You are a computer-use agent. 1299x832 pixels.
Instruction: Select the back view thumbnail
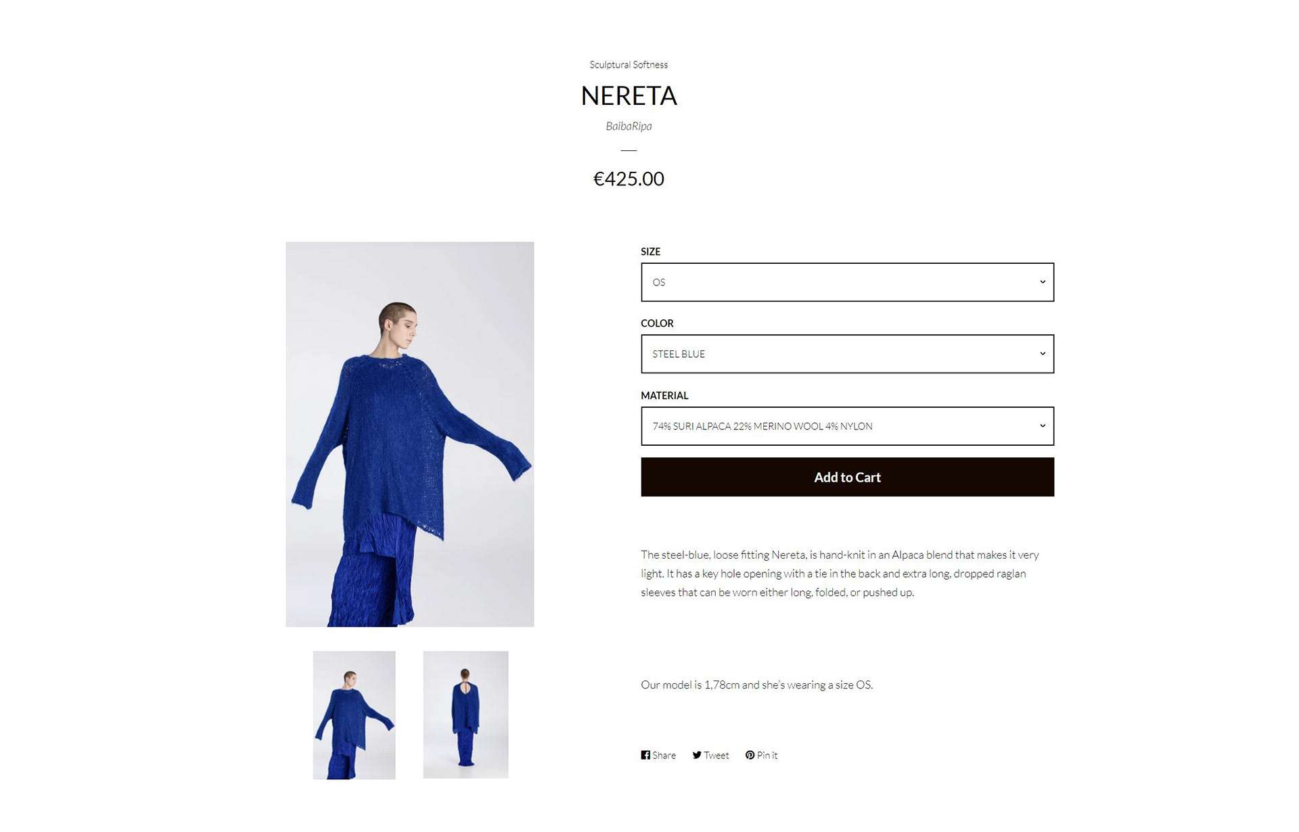[465, 715]
